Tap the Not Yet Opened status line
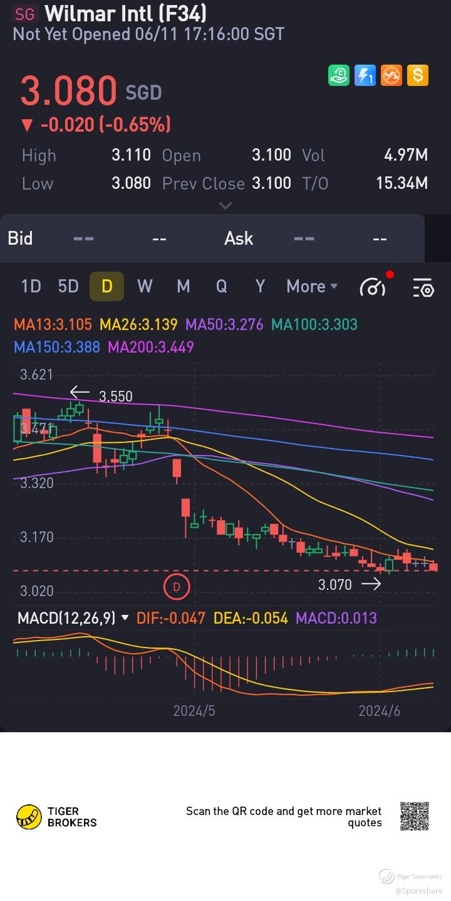The height and width of the screenshot is (901, 451). point(148,34)
